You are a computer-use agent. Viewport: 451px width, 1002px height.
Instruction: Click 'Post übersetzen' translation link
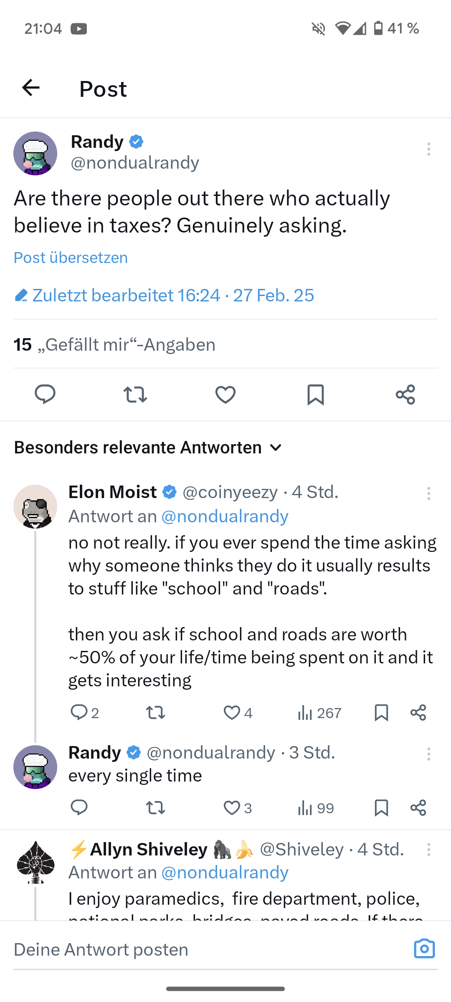click(x=71, y=258)
